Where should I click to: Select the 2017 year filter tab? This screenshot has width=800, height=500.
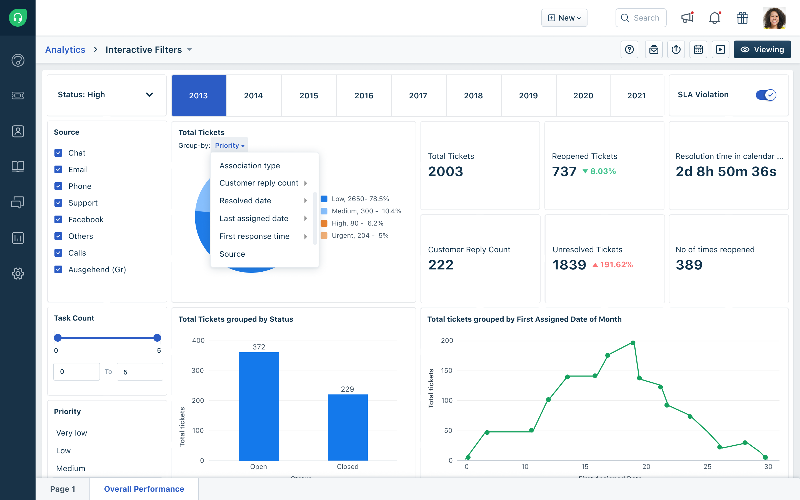(419, 96)
